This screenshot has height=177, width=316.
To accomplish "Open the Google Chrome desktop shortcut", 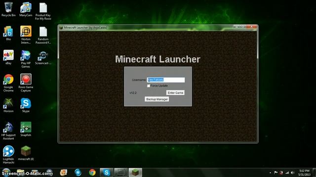I will (8, 83).
